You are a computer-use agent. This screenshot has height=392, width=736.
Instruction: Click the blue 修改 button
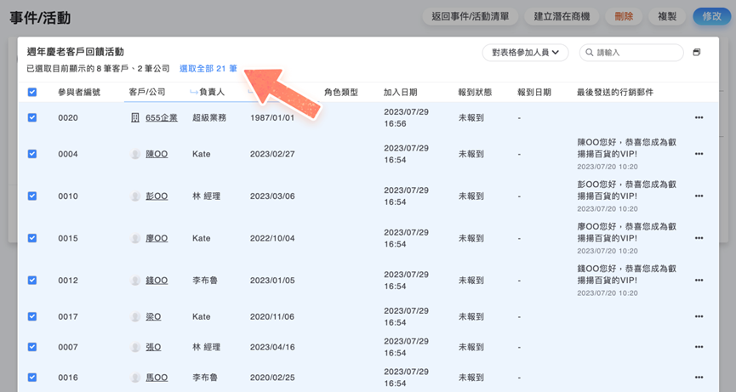711,16
